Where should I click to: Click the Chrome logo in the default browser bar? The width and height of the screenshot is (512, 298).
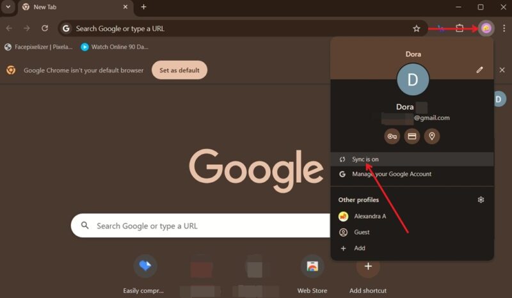tap(11, 70)
